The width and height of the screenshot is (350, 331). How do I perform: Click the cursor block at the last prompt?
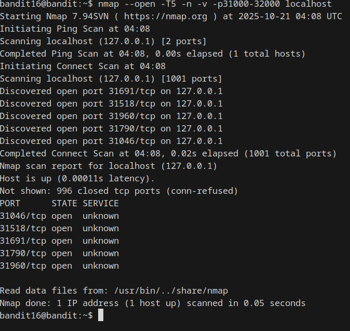(x=101, y=315)
